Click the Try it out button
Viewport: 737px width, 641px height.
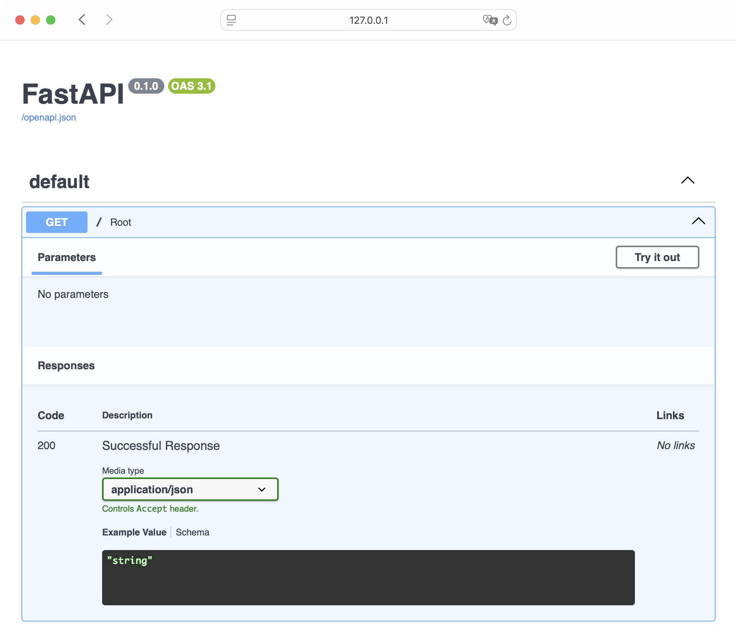pyautogui.click(x=657, y=257)
